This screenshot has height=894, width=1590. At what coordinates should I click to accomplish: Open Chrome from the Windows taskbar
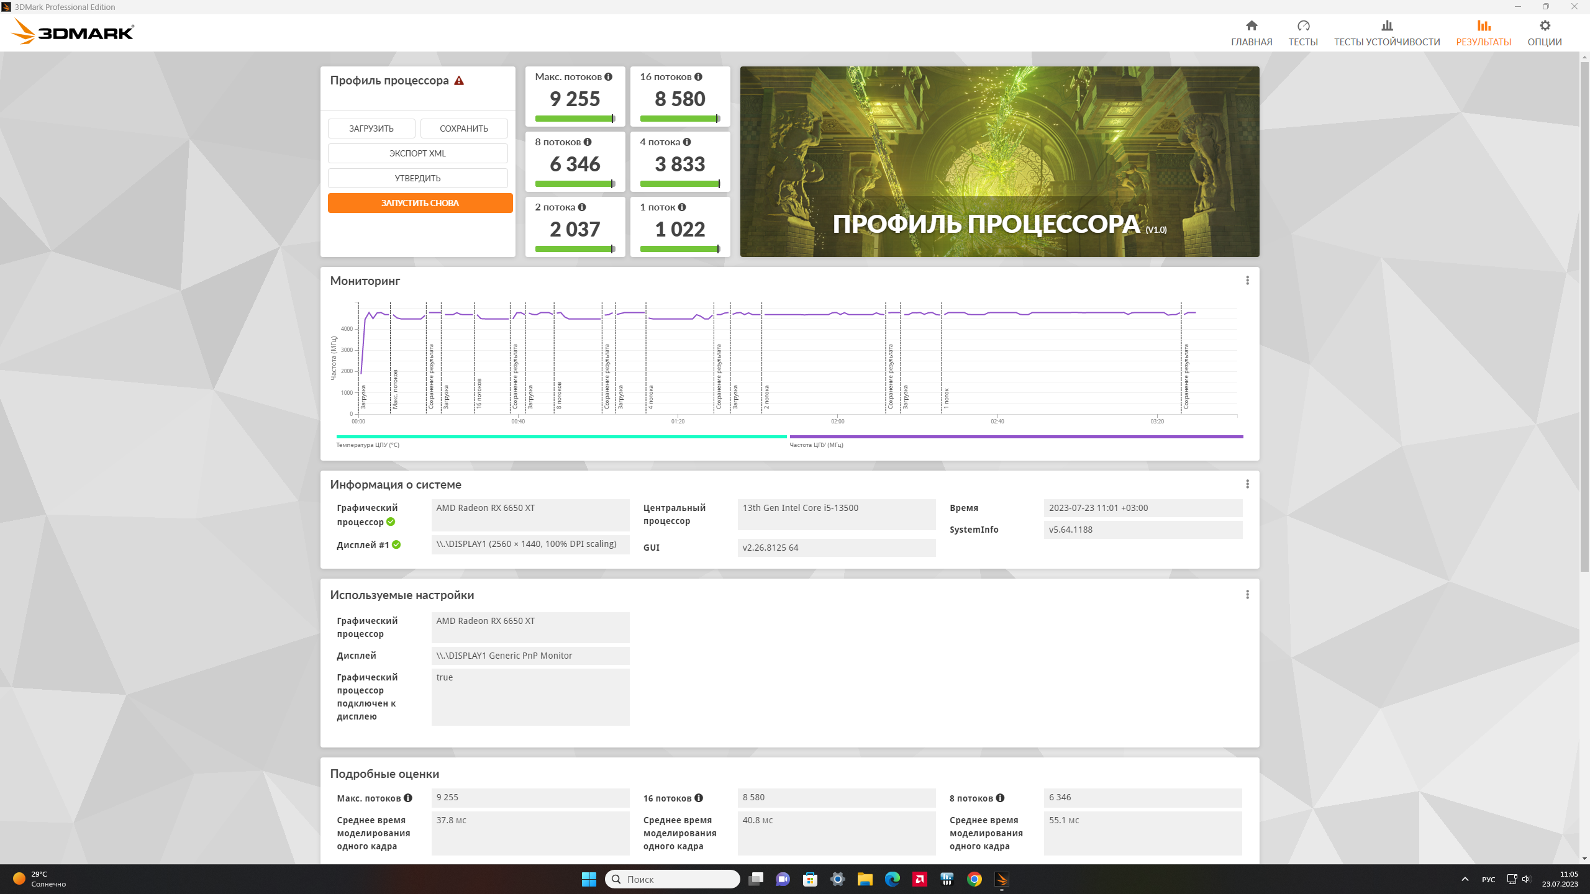(974, 879)
